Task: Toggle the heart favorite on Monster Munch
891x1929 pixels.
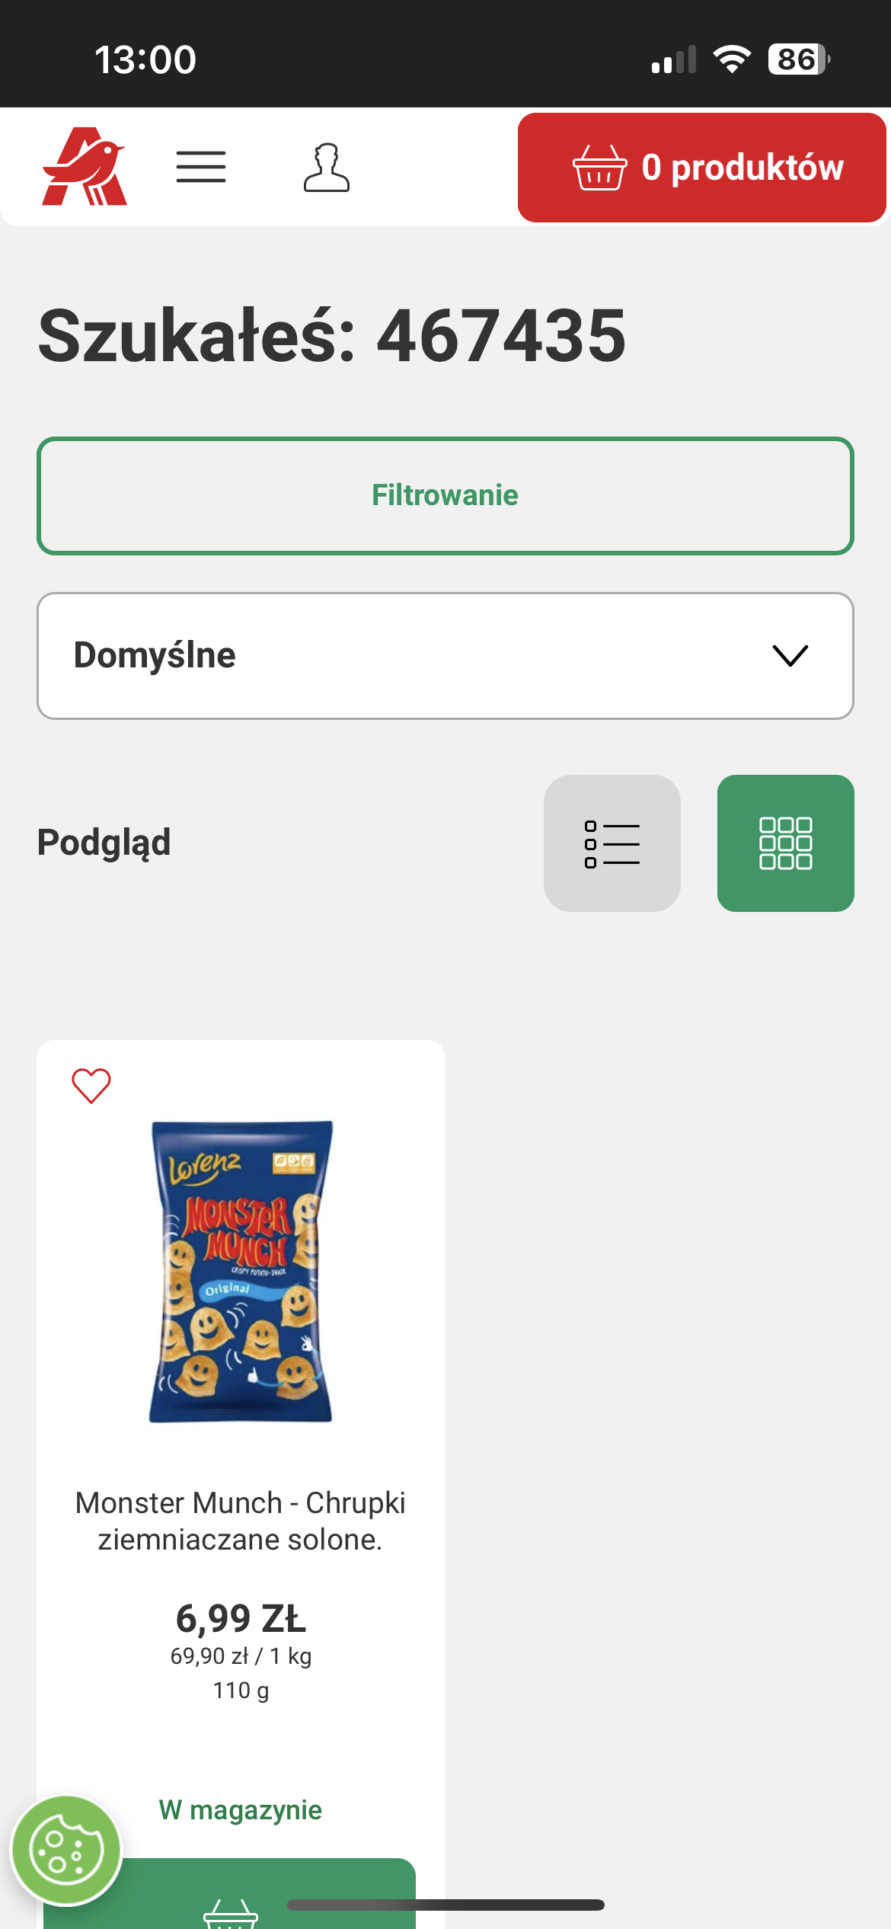Action: point(91,1085)
